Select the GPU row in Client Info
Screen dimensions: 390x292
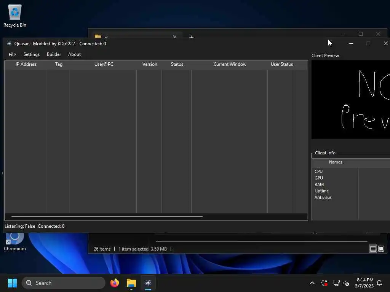click(x=319, y=178)
